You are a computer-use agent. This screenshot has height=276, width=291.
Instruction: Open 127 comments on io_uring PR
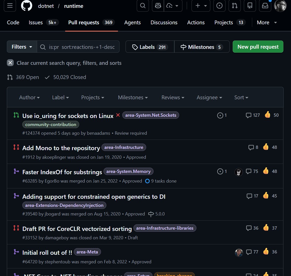[253, 115]
